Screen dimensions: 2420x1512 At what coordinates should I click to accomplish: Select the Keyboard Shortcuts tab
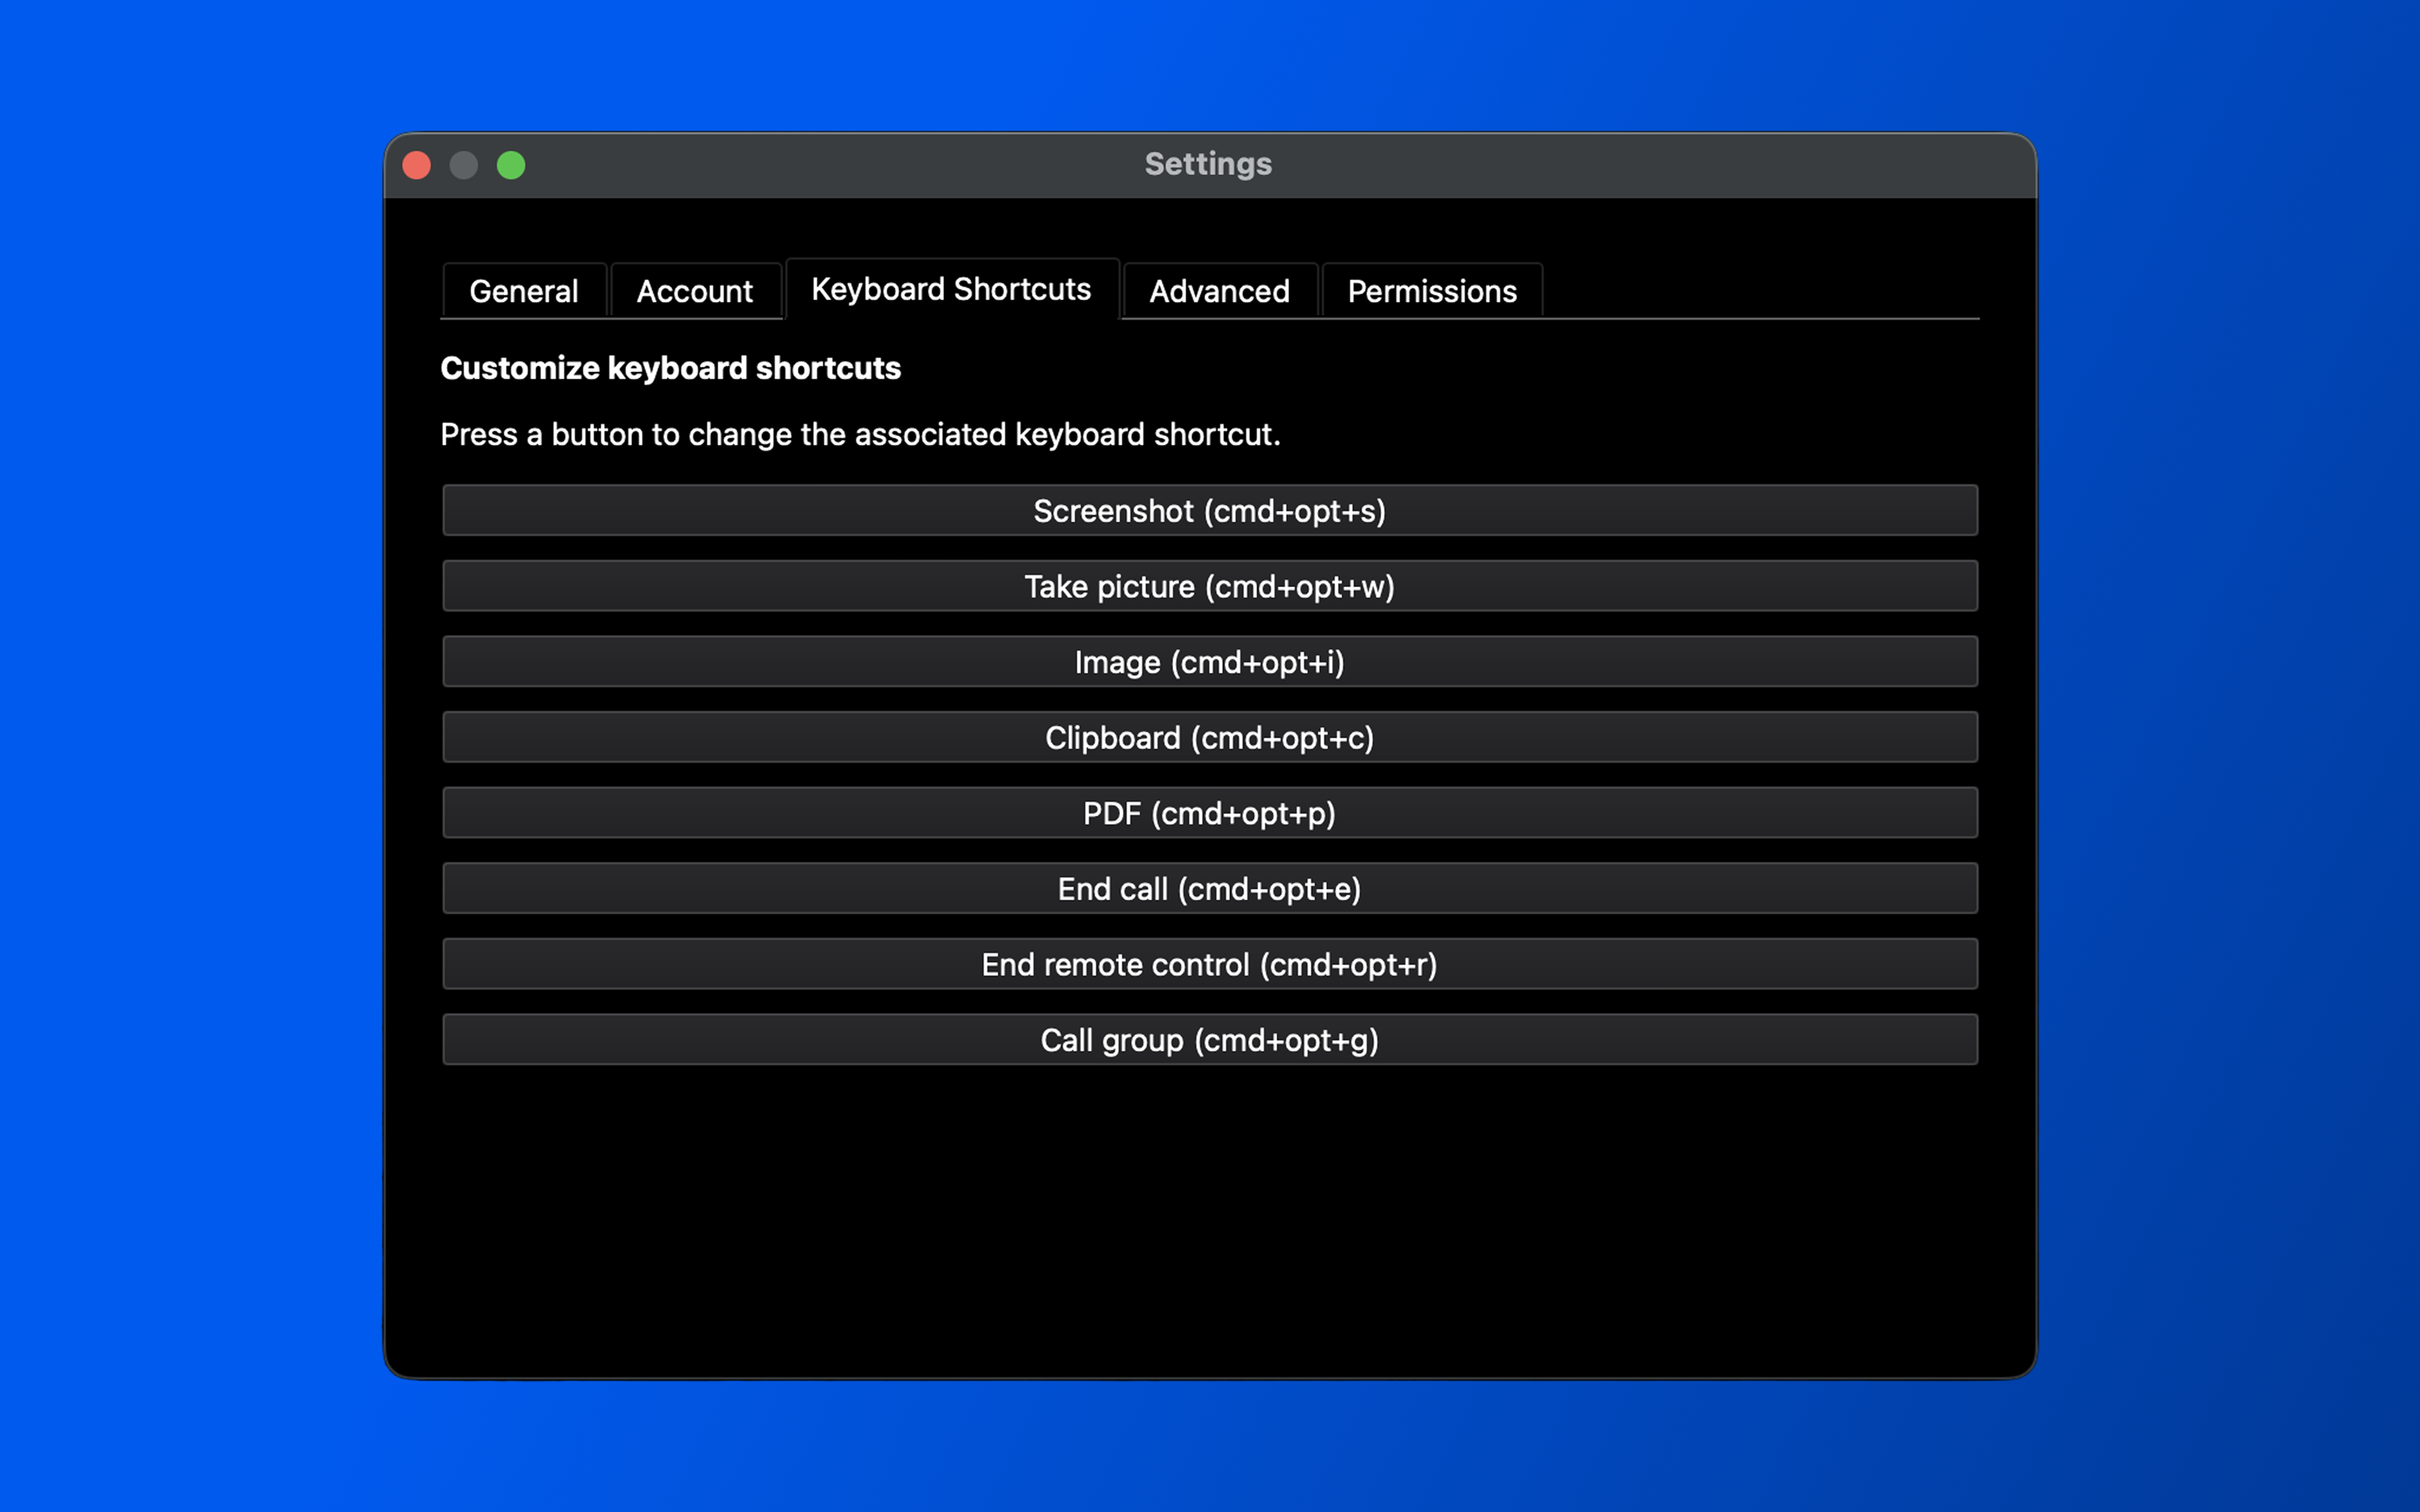951,289
